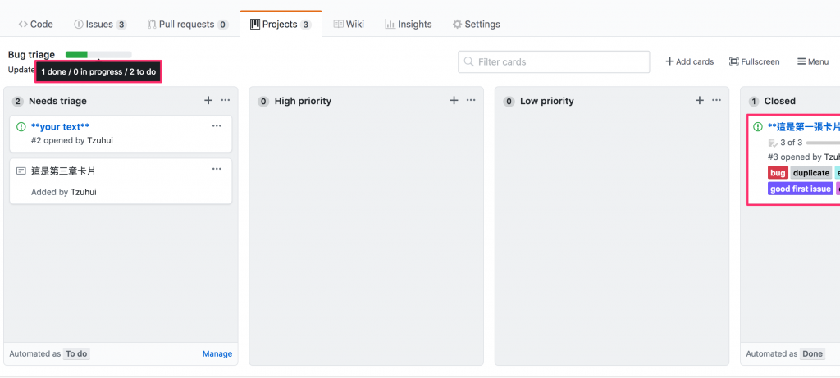Switch to the Issues tab
The height and width of the screenshot is (378, 840).
tap(100, 25)
